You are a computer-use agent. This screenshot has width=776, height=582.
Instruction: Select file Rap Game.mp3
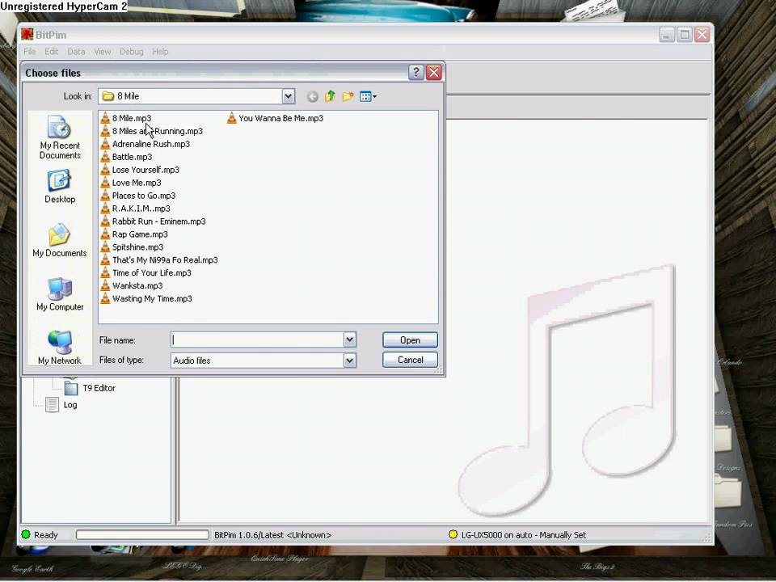[134, 234]
